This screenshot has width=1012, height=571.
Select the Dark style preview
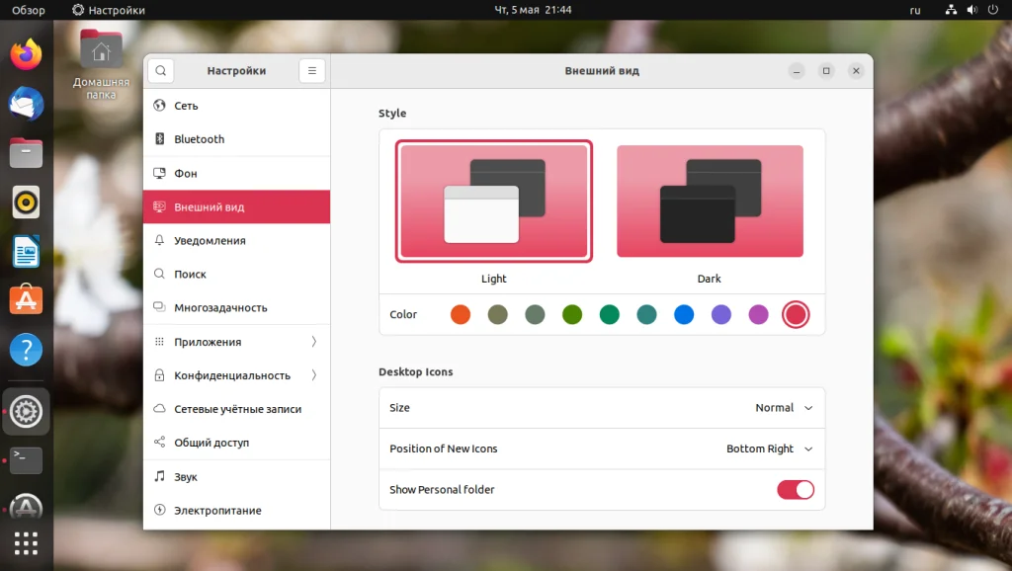[x=709, y=201]
